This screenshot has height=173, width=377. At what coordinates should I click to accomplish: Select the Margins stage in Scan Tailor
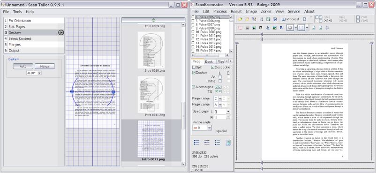34,45
